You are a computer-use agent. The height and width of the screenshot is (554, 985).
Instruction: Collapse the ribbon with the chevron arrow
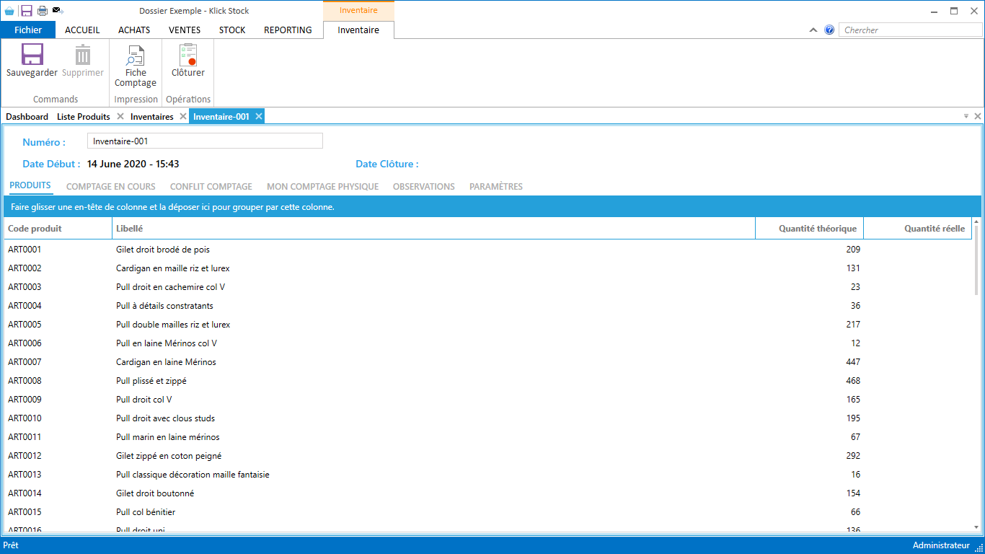point(813,30)
